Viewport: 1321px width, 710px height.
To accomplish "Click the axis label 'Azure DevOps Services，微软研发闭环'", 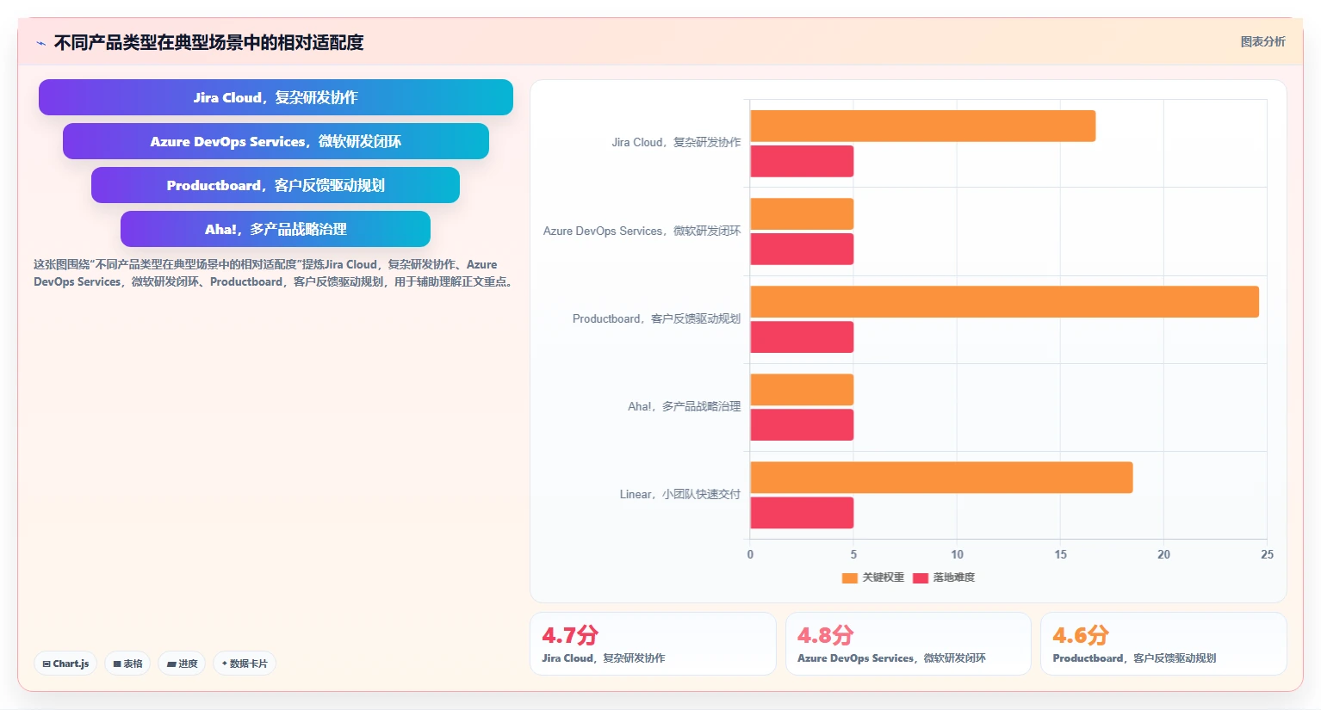I will (642, 231).
